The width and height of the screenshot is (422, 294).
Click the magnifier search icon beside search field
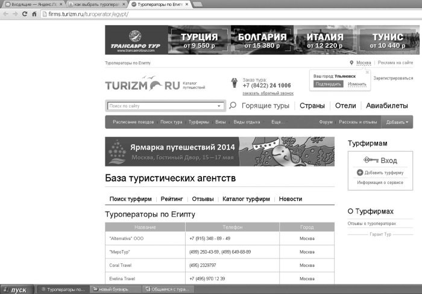[x=233, y=105]
